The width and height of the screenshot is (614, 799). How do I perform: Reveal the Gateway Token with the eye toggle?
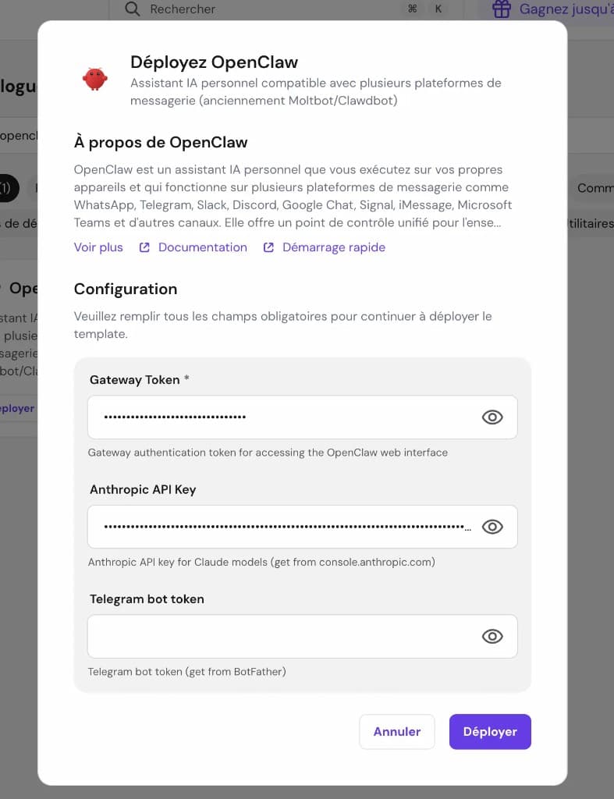coord(492,417)
